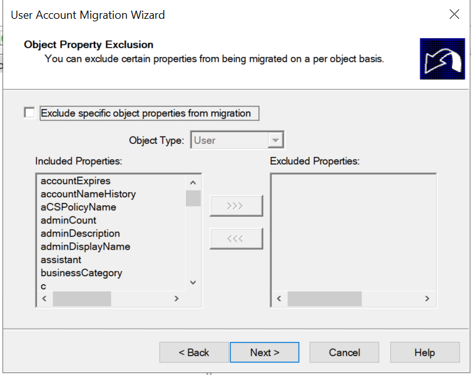Open the Object Type dropdown
471x375 pixels.
click(237, 140)
